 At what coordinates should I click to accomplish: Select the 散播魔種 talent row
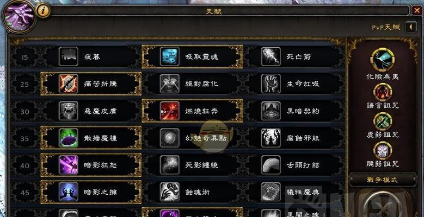click(x=91, y=138)
